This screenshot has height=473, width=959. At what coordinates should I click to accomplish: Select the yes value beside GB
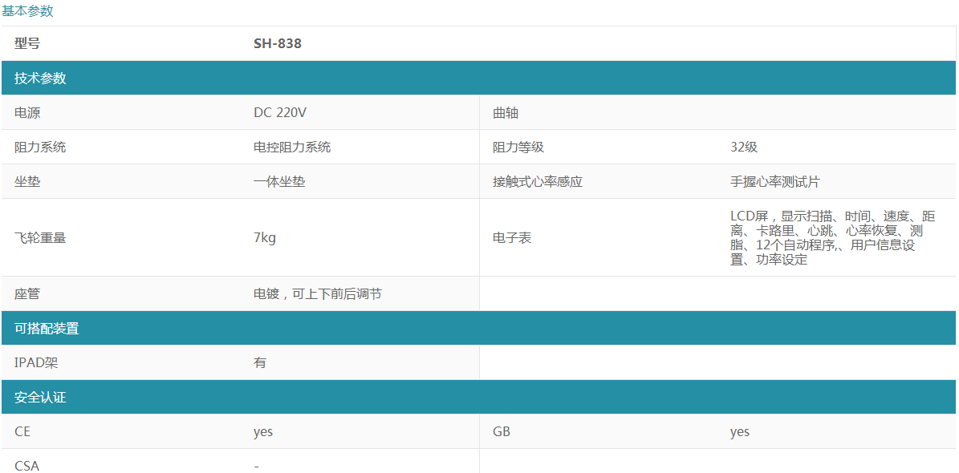pos(739,431)
